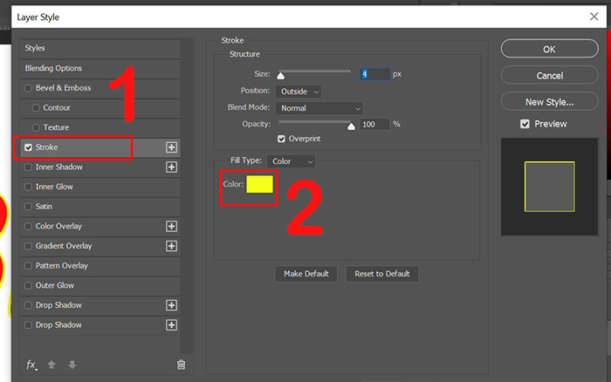Toggle the Overprint checkbox
Viewport: 611px width, 382px height.
281,139
